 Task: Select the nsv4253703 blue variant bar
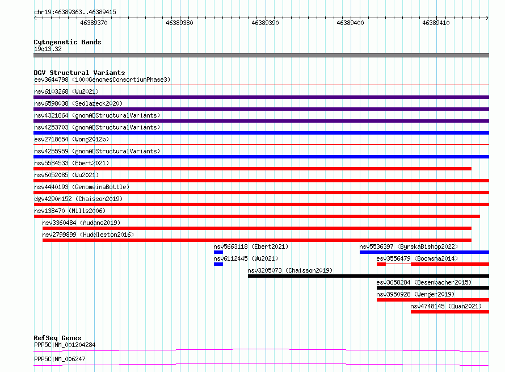click(x=261, y=133)
